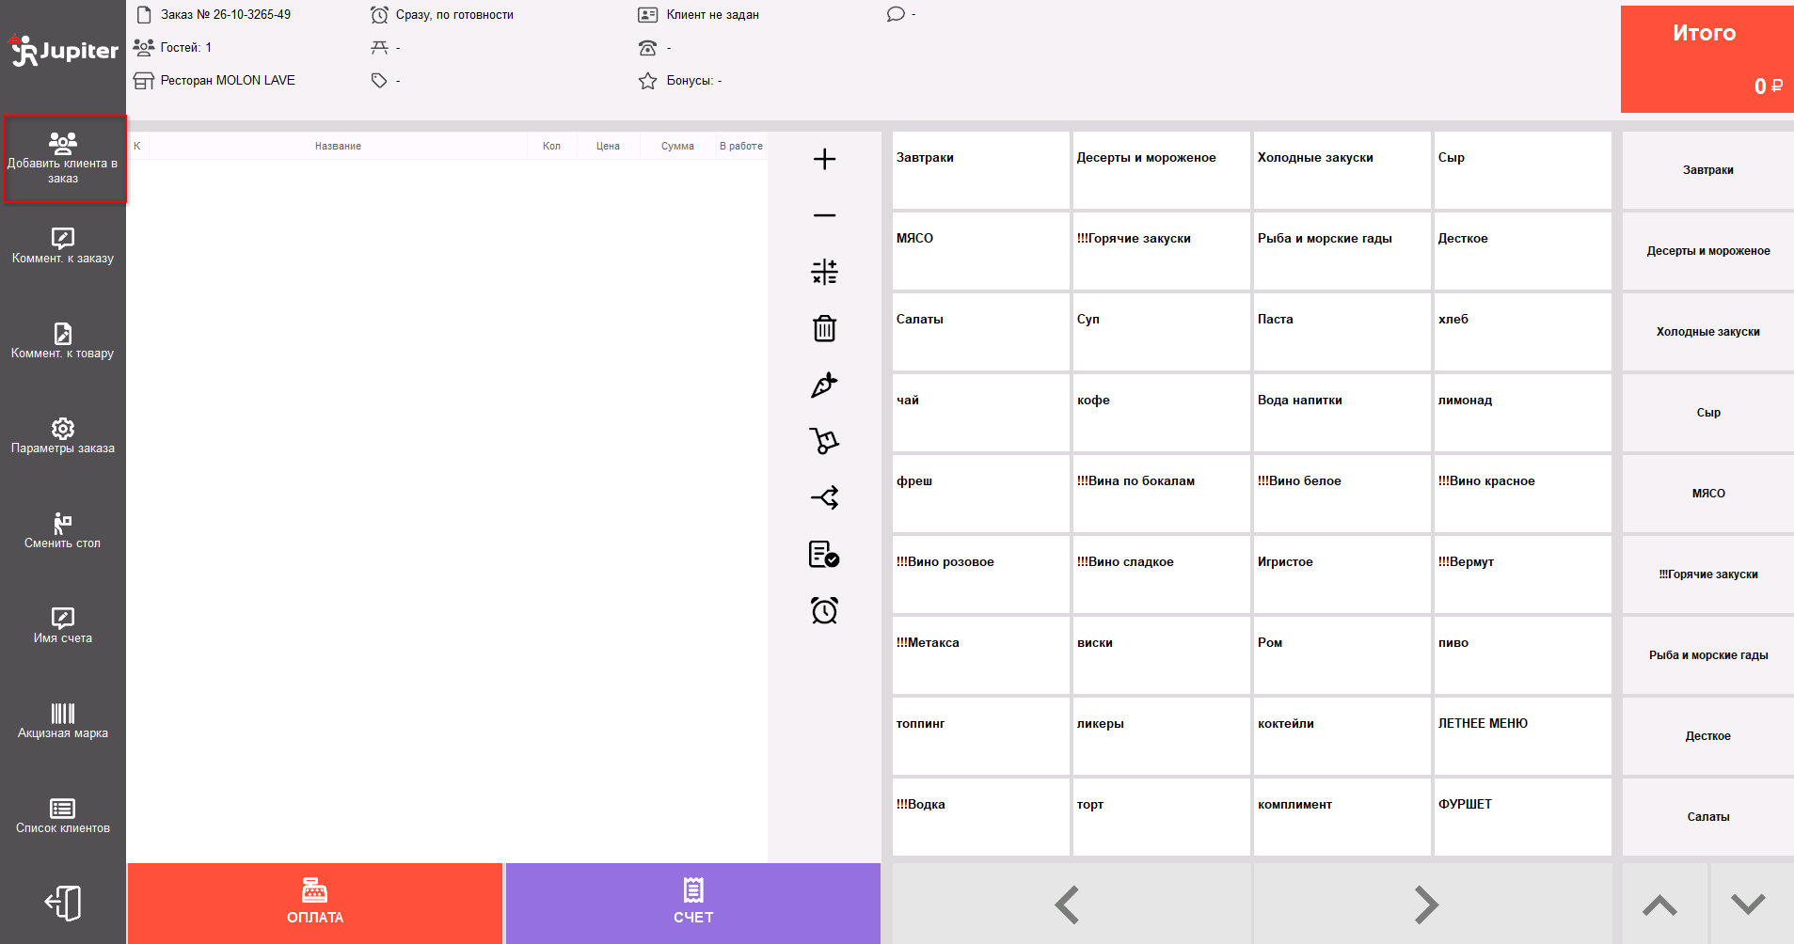
Task: Open ЛЕТНЕЕ МЕНЮ category tile
Action: click(1522, 736)
